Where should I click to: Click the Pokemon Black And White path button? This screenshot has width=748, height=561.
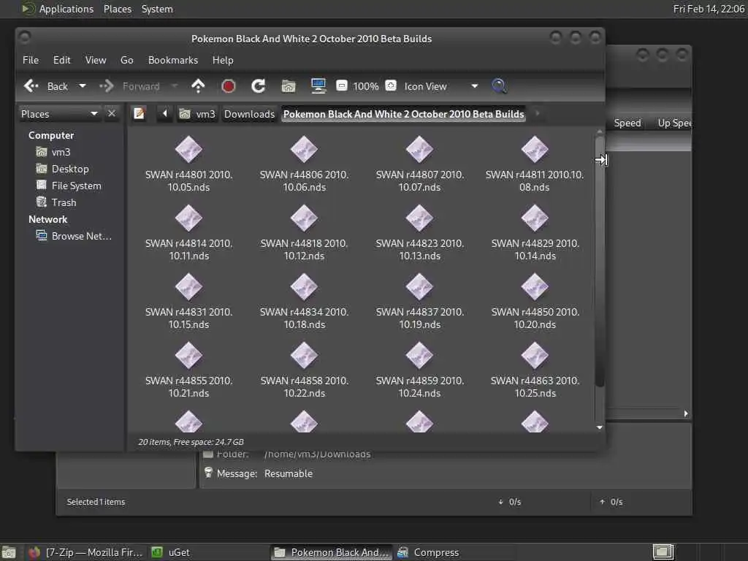tap(403, 114)
